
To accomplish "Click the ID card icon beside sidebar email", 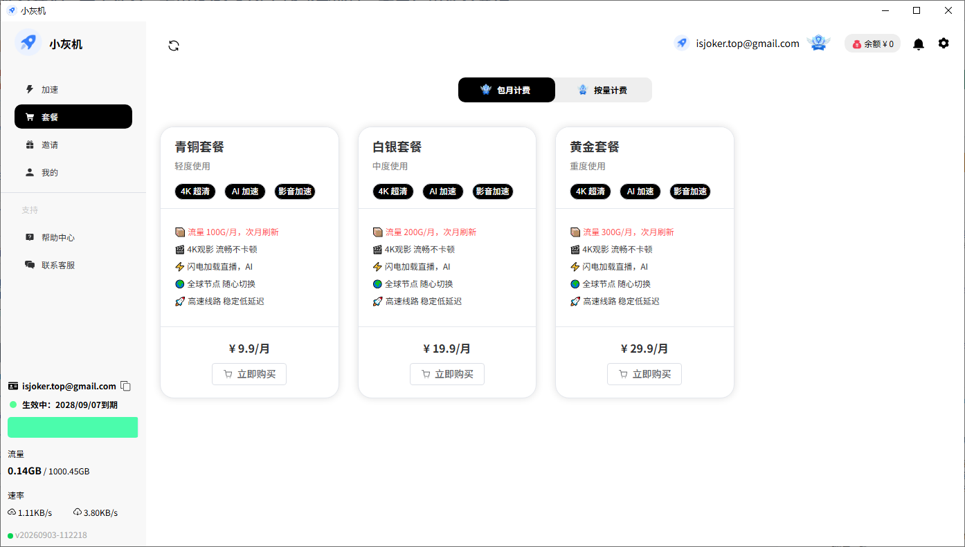I will [12, 386].
